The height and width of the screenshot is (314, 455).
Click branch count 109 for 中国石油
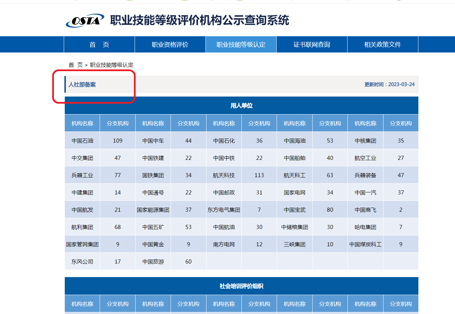(x=118, y=141)
